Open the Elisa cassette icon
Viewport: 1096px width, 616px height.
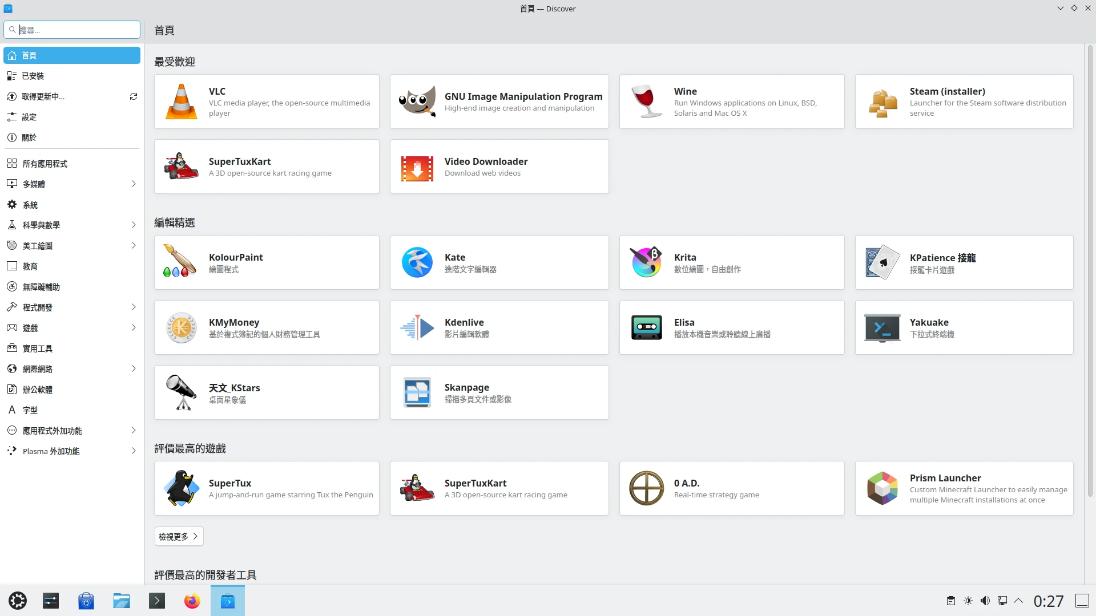click(x=646, y=327)
